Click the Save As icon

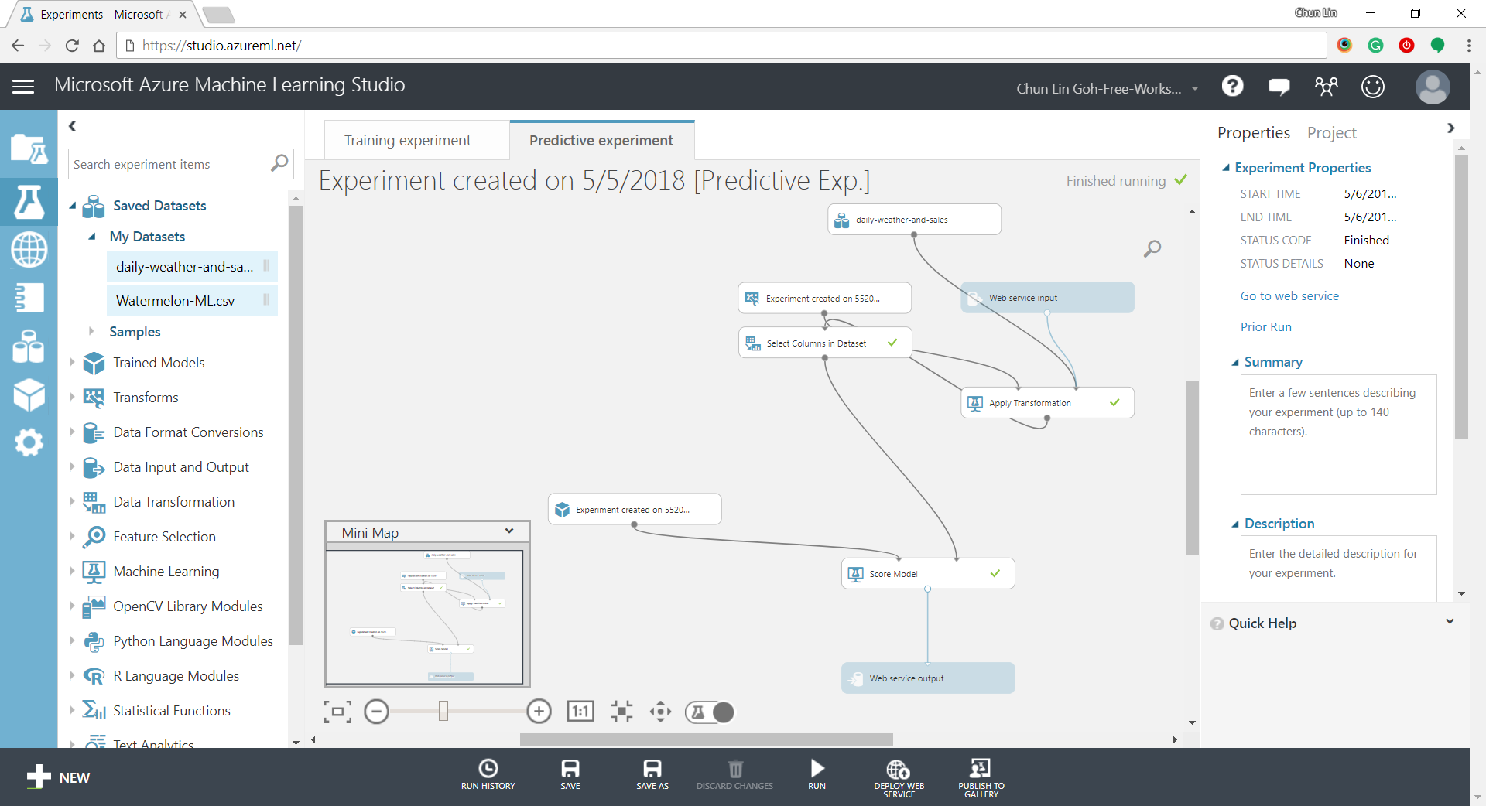point(652,769)
